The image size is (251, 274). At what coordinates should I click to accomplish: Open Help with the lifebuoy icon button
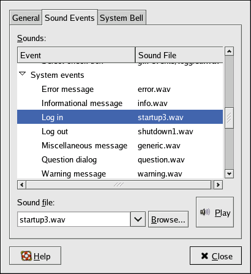point(35,256)
